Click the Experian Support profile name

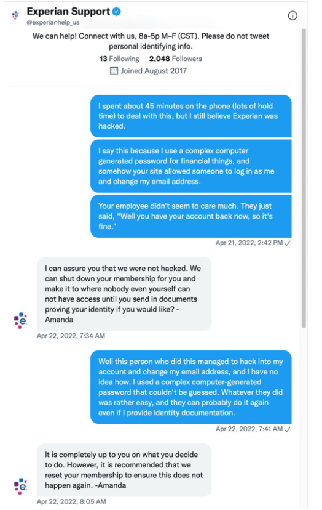68,12
